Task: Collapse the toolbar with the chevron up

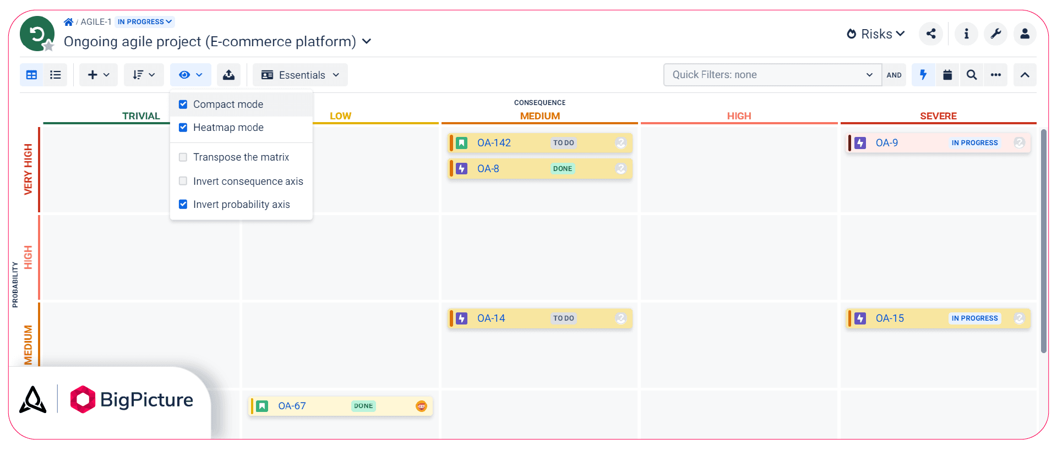Action: point(1025,75)
